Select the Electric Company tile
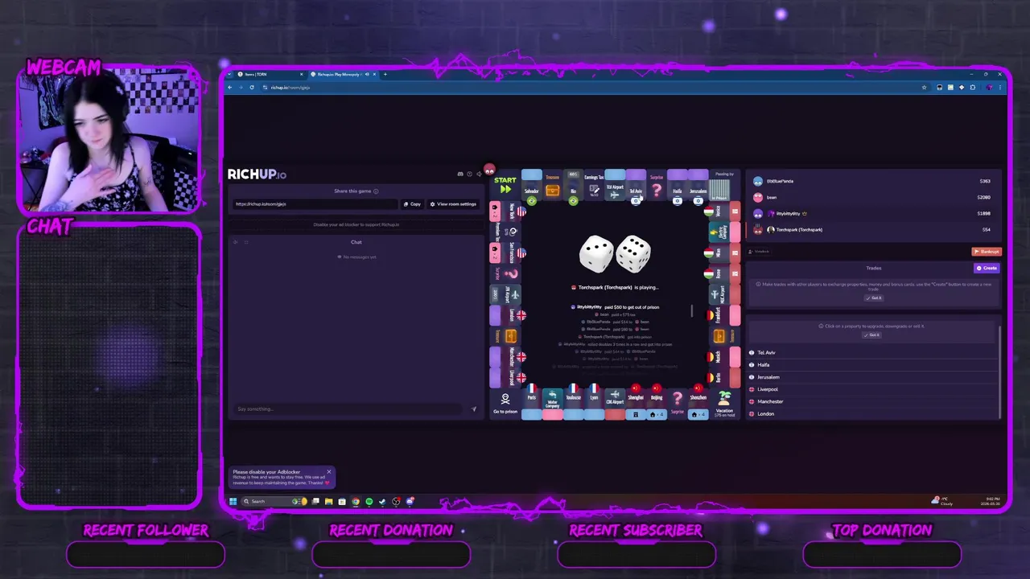Screen dimensions: 1030x579 (724, 232)
